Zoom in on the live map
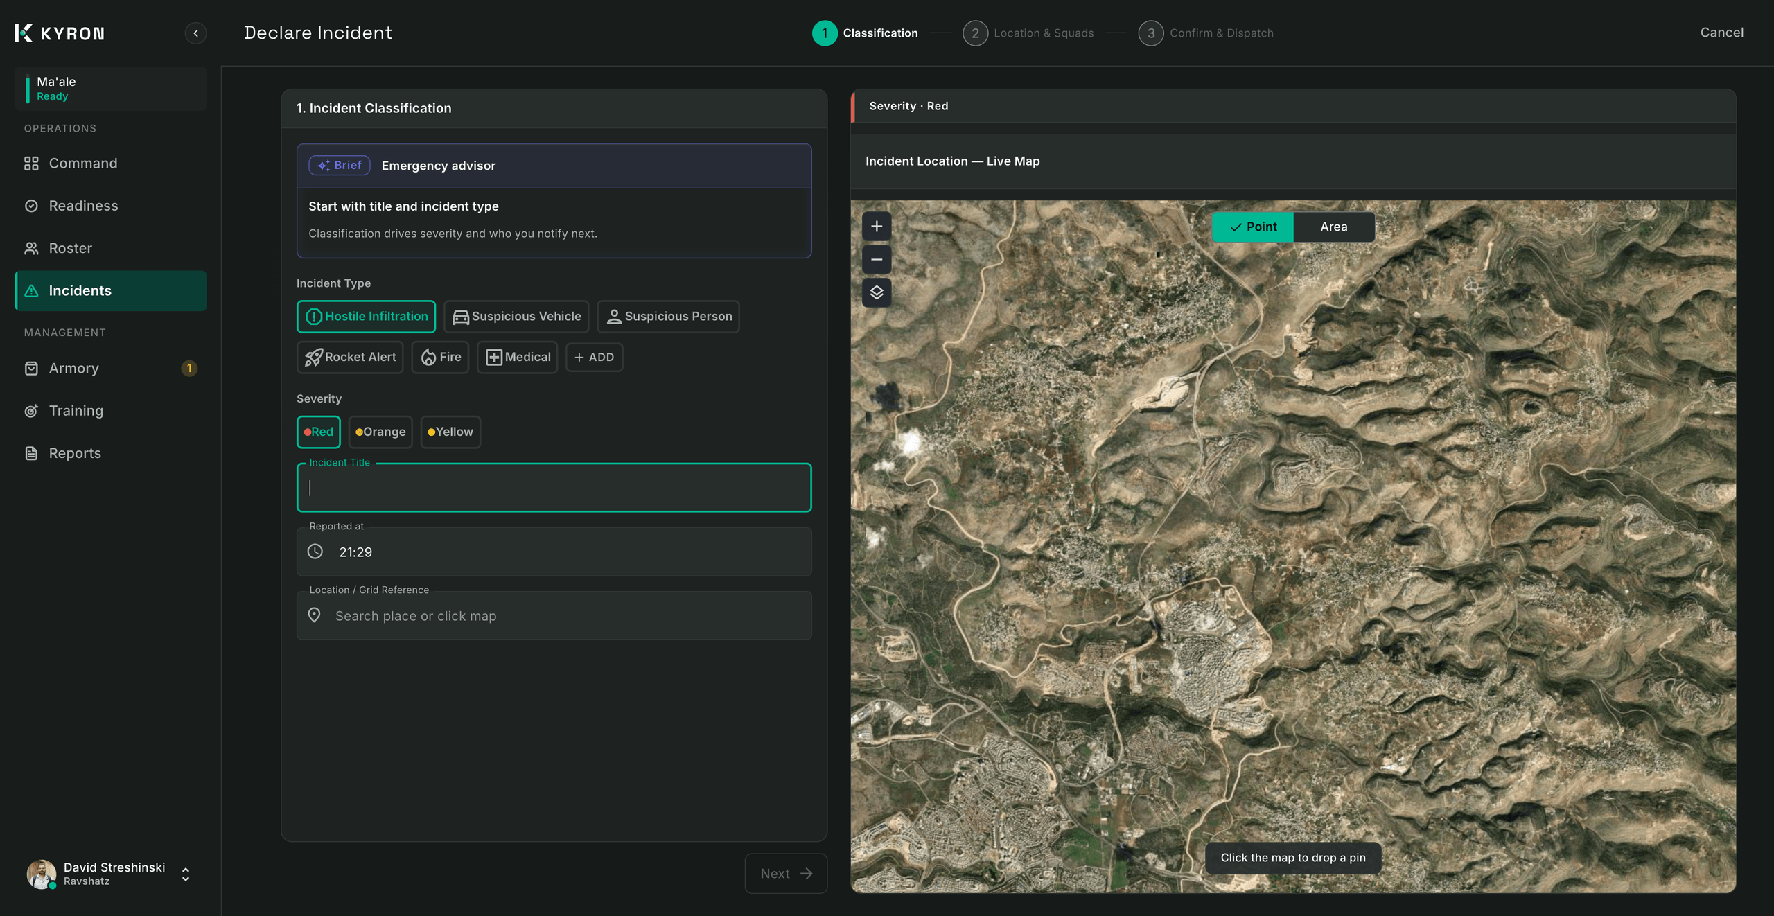The height and width of the screenshot is (916, 1774). (877, 227)
